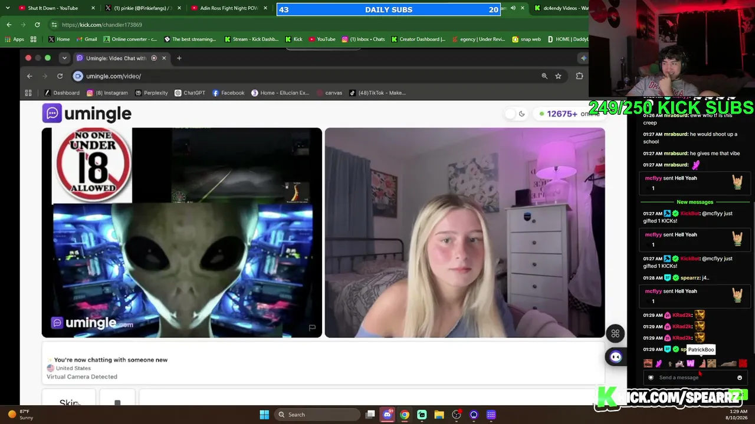Open the Kick bookmark
755x424 pixels.
(294, 39)
